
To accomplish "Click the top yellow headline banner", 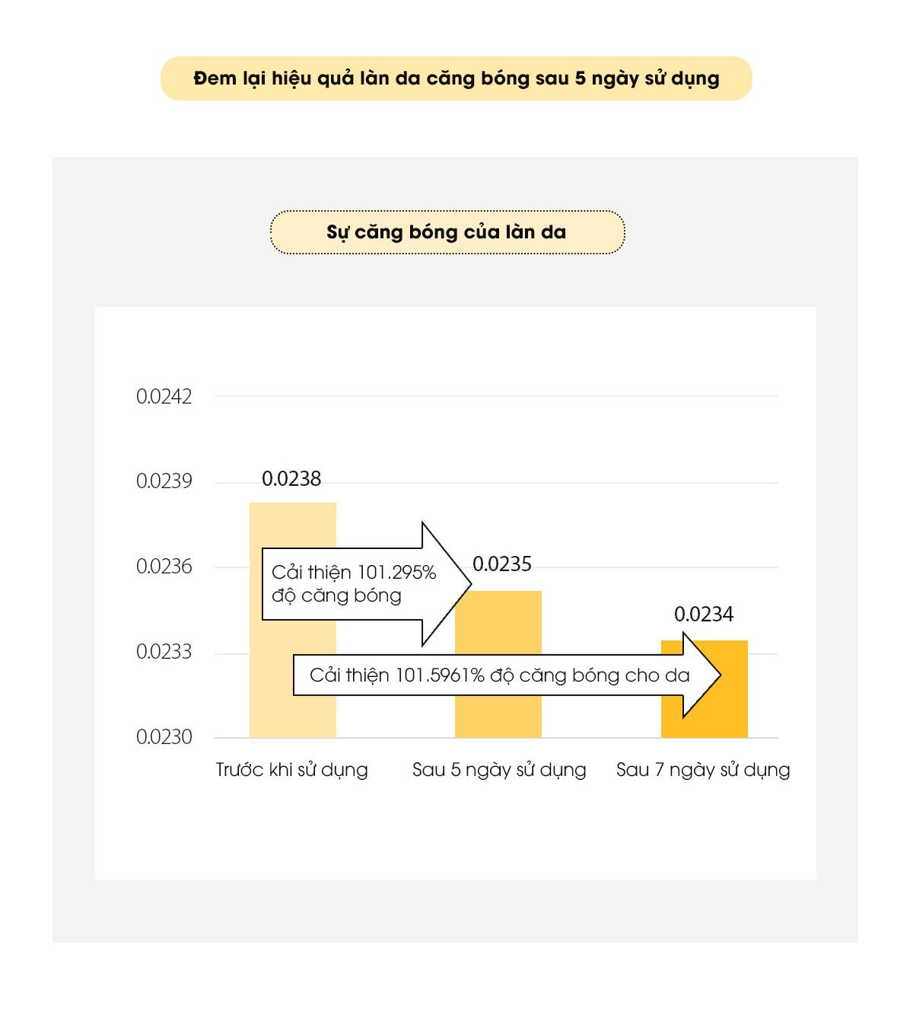I will (456, 78).
